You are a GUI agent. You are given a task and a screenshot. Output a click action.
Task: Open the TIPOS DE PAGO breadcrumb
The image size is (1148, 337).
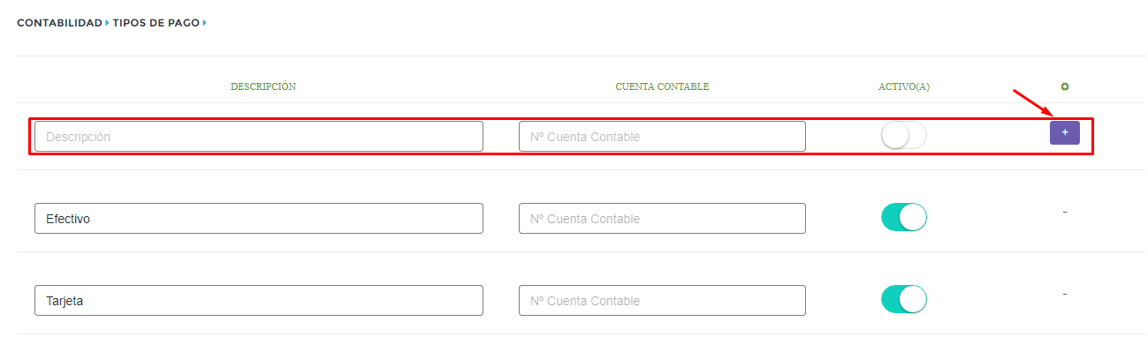point(156,23)
